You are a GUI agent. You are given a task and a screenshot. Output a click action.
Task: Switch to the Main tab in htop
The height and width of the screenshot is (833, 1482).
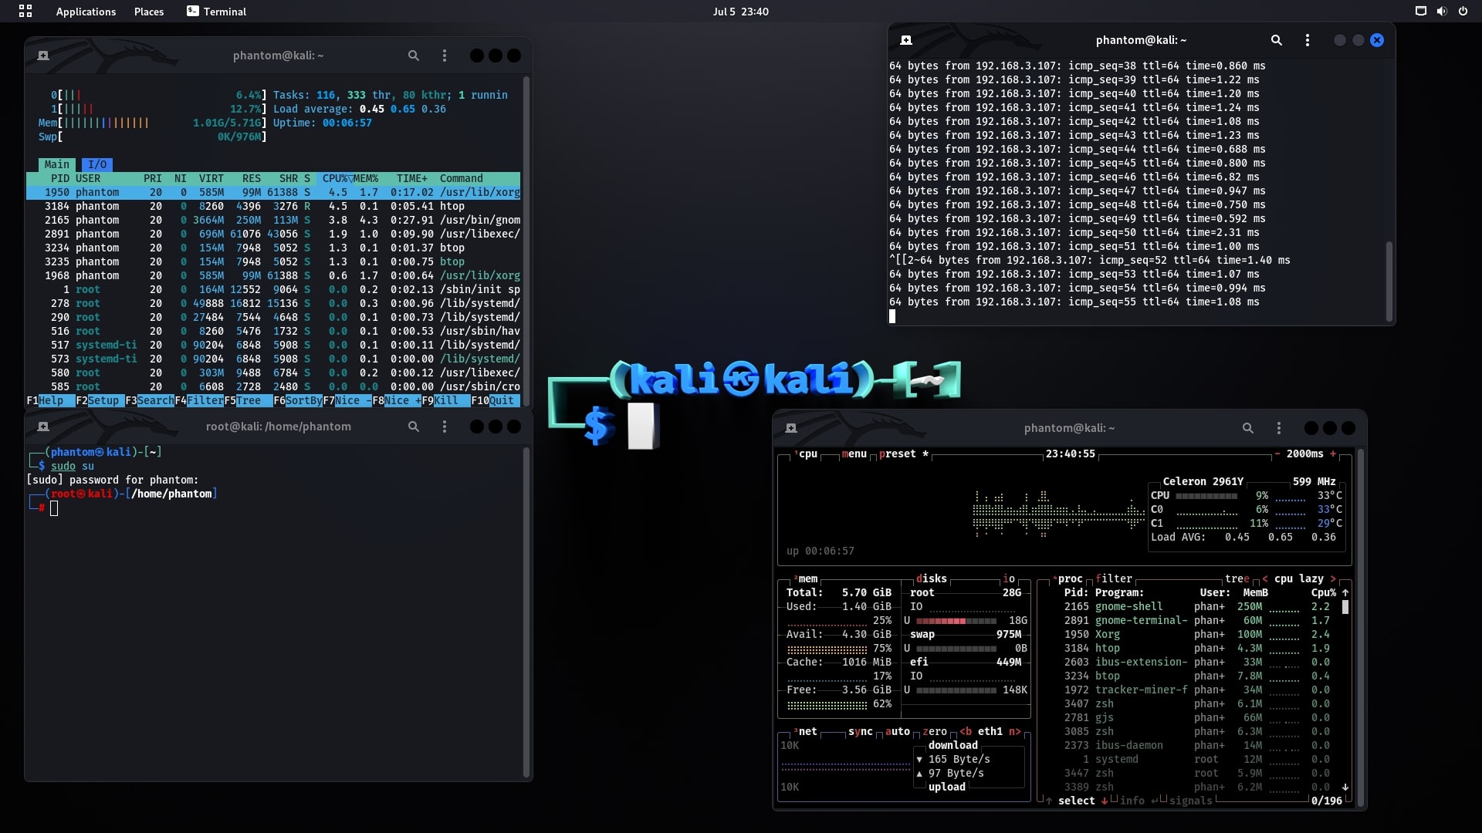(57, 164)
